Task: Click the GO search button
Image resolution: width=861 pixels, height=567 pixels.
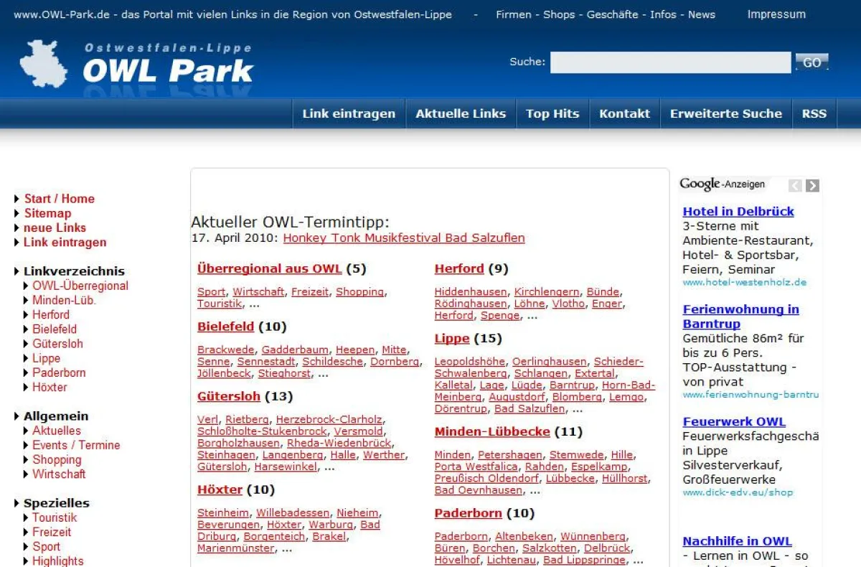Action: 811,62
